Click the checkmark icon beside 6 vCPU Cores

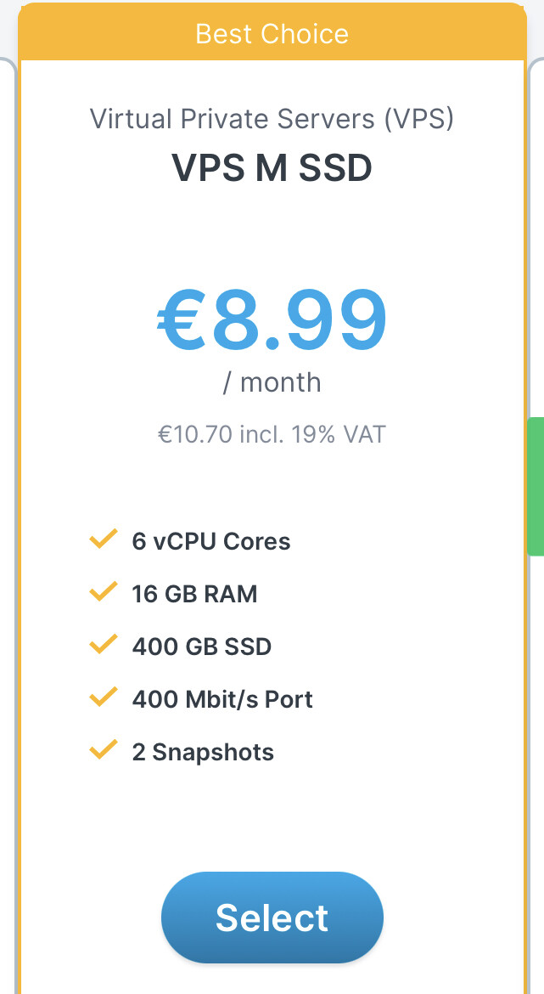click(x=104, y=539)
